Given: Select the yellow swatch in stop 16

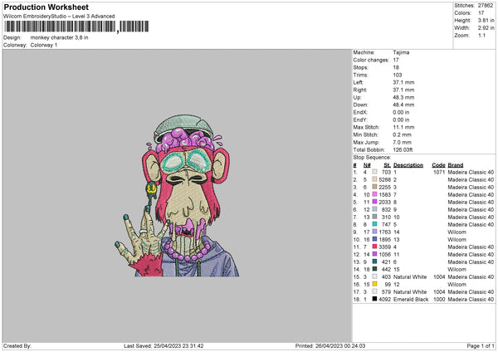Looking at the screenshot, I should (x=375, y=284).
